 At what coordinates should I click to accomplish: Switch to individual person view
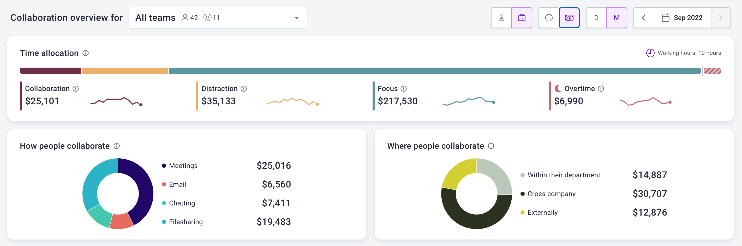pyautogui.click(x=501, y=18)
